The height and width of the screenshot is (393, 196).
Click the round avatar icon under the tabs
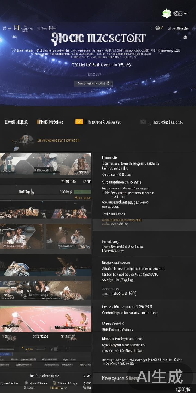(26, 139)
